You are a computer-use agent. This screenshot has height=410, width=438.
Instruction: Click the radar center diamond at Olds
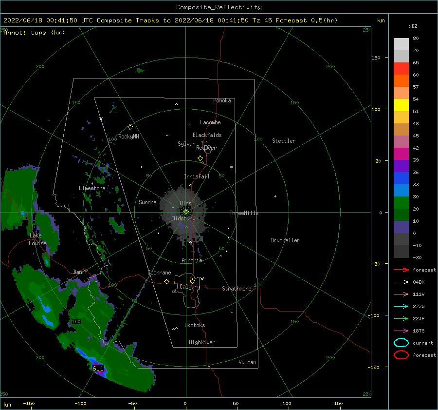tap(186, 212)
